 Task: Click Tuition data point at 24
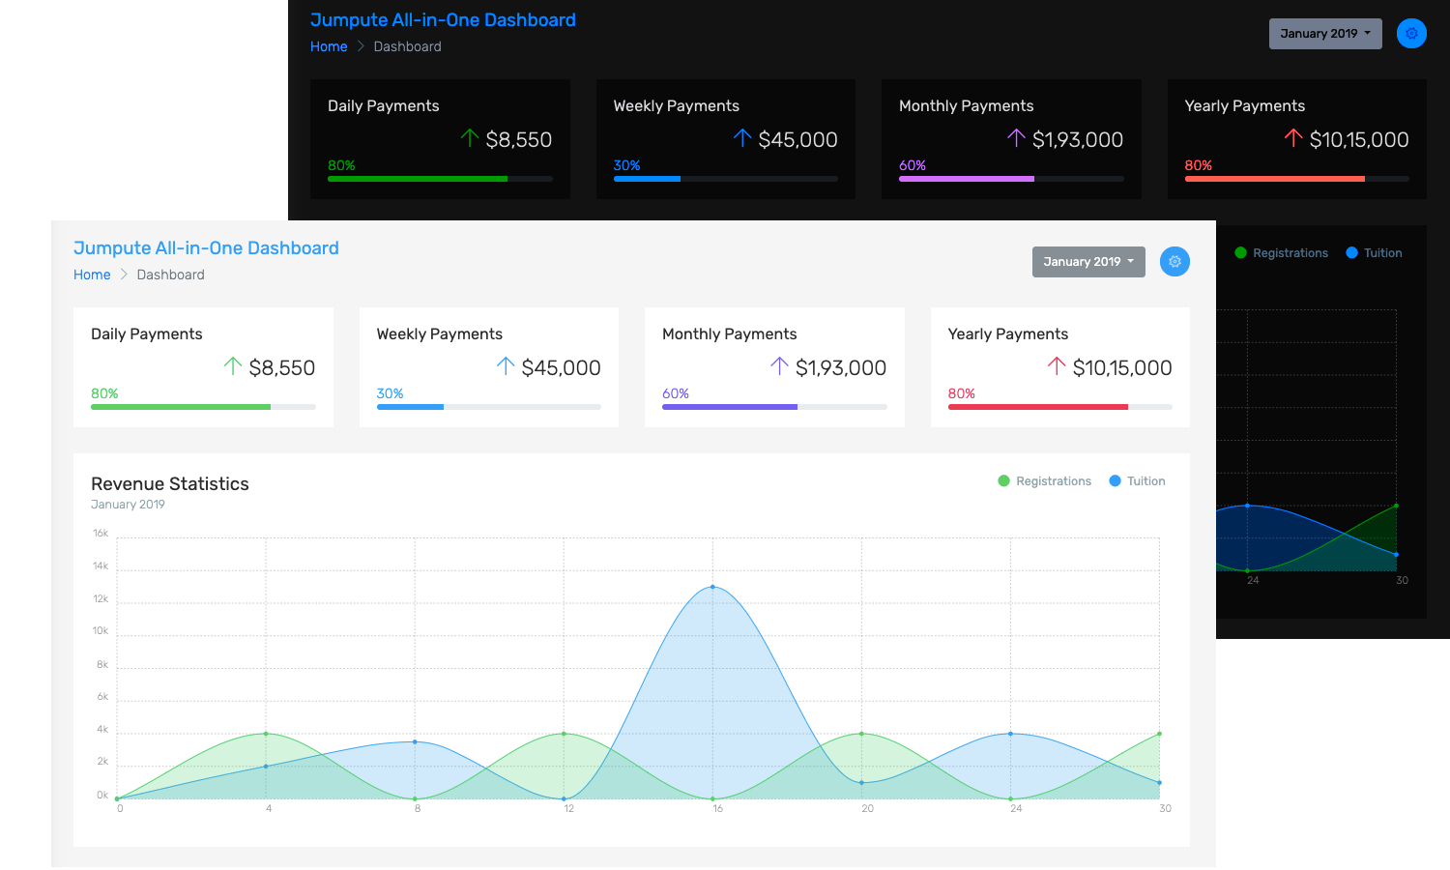click(1010, 734)
